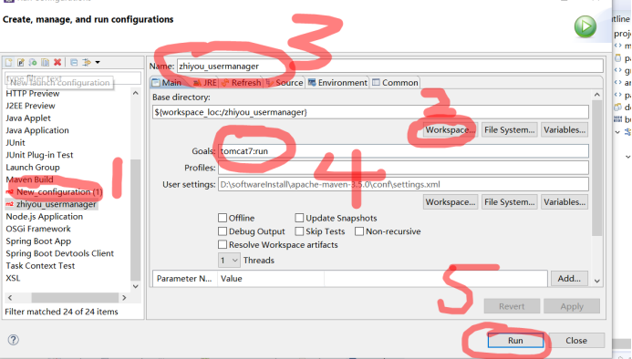This screenshot has height=359, width=632.
Task: Open the filter dropdown arrow in configurations toolbar
Action: point(98,63)
